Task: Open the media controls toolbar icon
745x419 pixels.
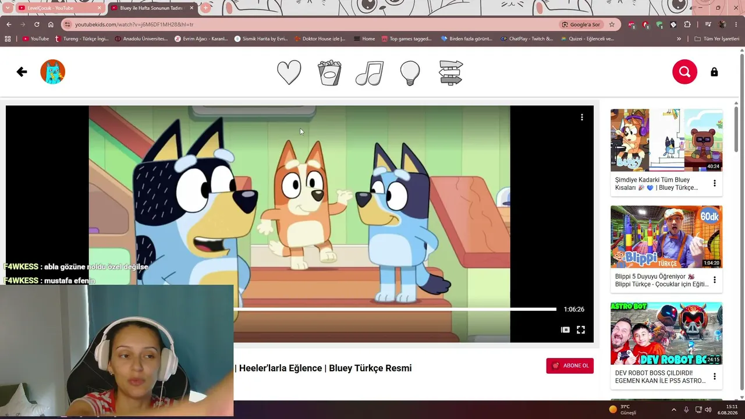Action: 708,24
